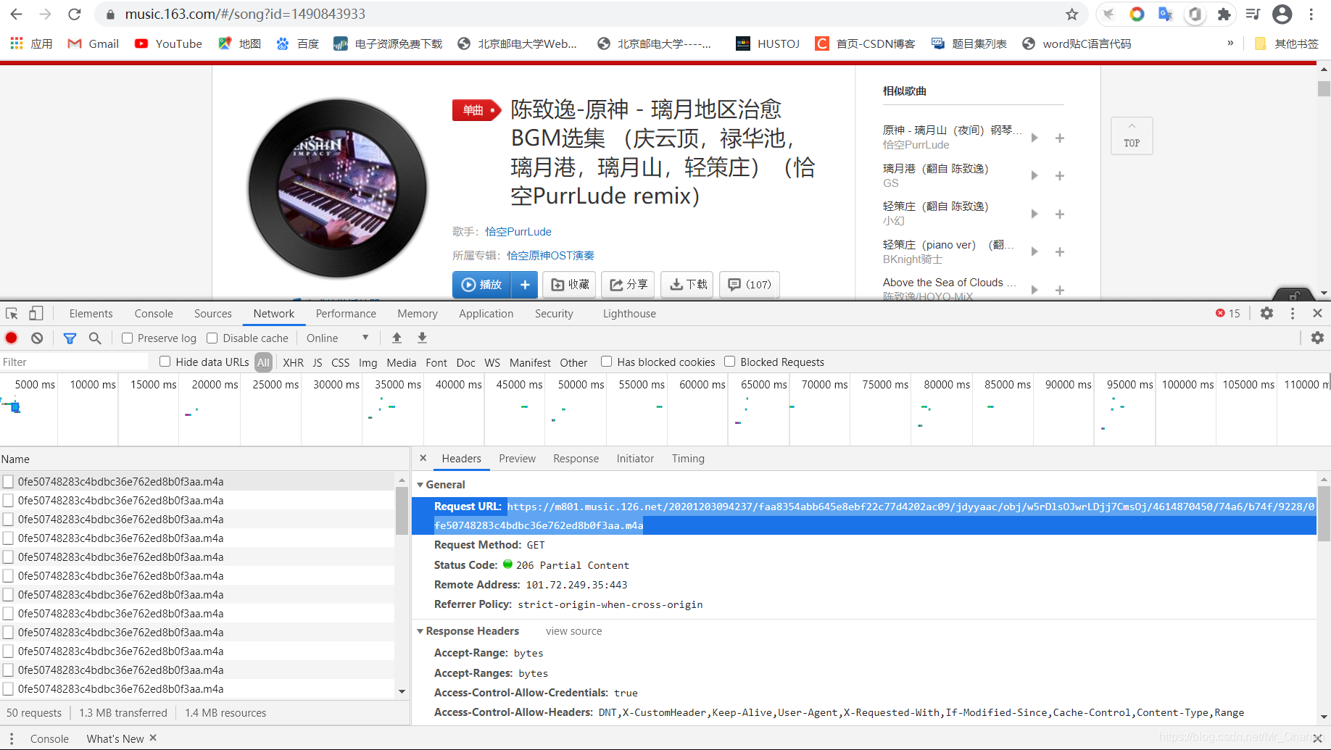1331x750 pixels.
Task: Close the What's New drawer tab
Action: (153, 738)
